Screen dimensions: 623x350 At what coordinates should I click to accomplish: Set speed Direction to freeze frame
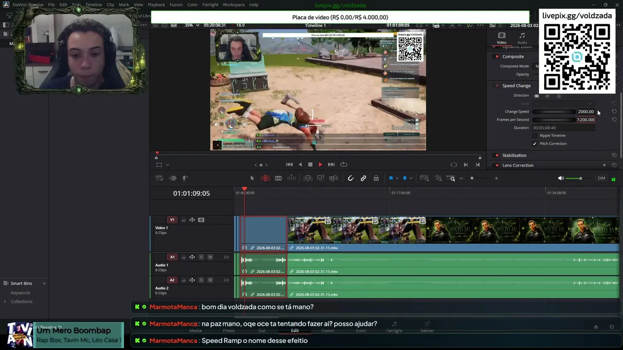pyautogui.click(x=559, y=96)
